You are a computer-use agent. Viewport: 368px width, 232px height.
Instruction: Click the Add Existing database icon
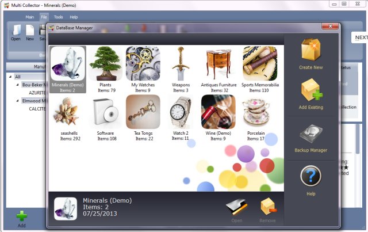coord(312,90)
